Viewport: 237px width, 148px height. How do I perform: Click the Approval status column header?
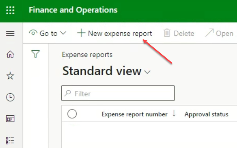pyautogui.click(x=206, y=114)
